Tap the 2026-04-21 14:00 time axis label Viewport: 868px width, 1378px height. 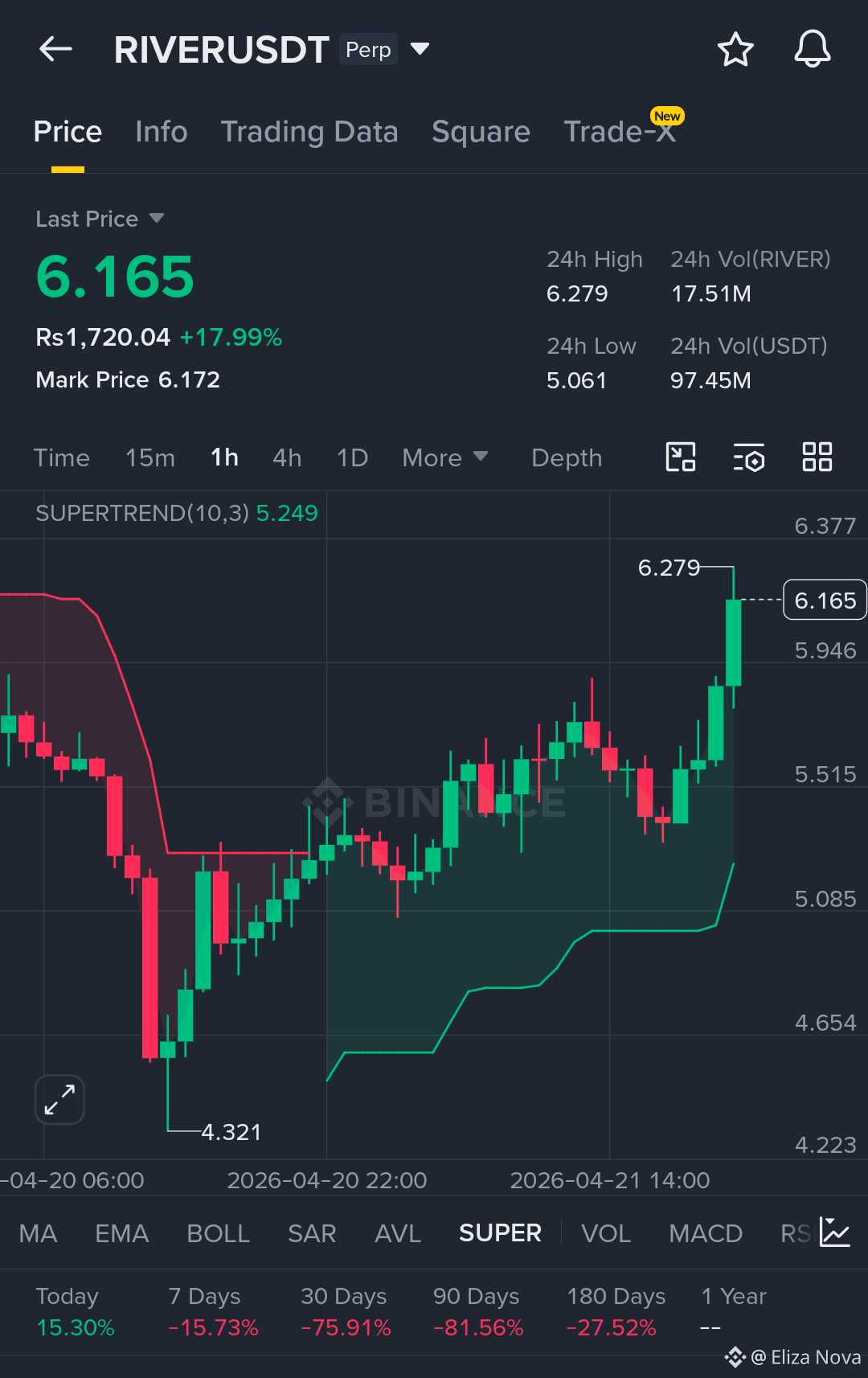click(x=610, y=1180)
